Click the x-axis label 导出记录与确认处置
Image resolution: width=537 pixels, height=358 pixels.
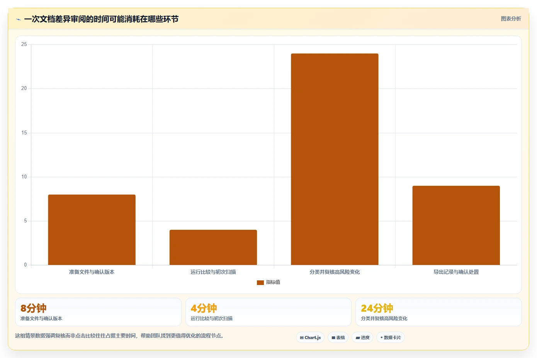click(x=456, y=272)
